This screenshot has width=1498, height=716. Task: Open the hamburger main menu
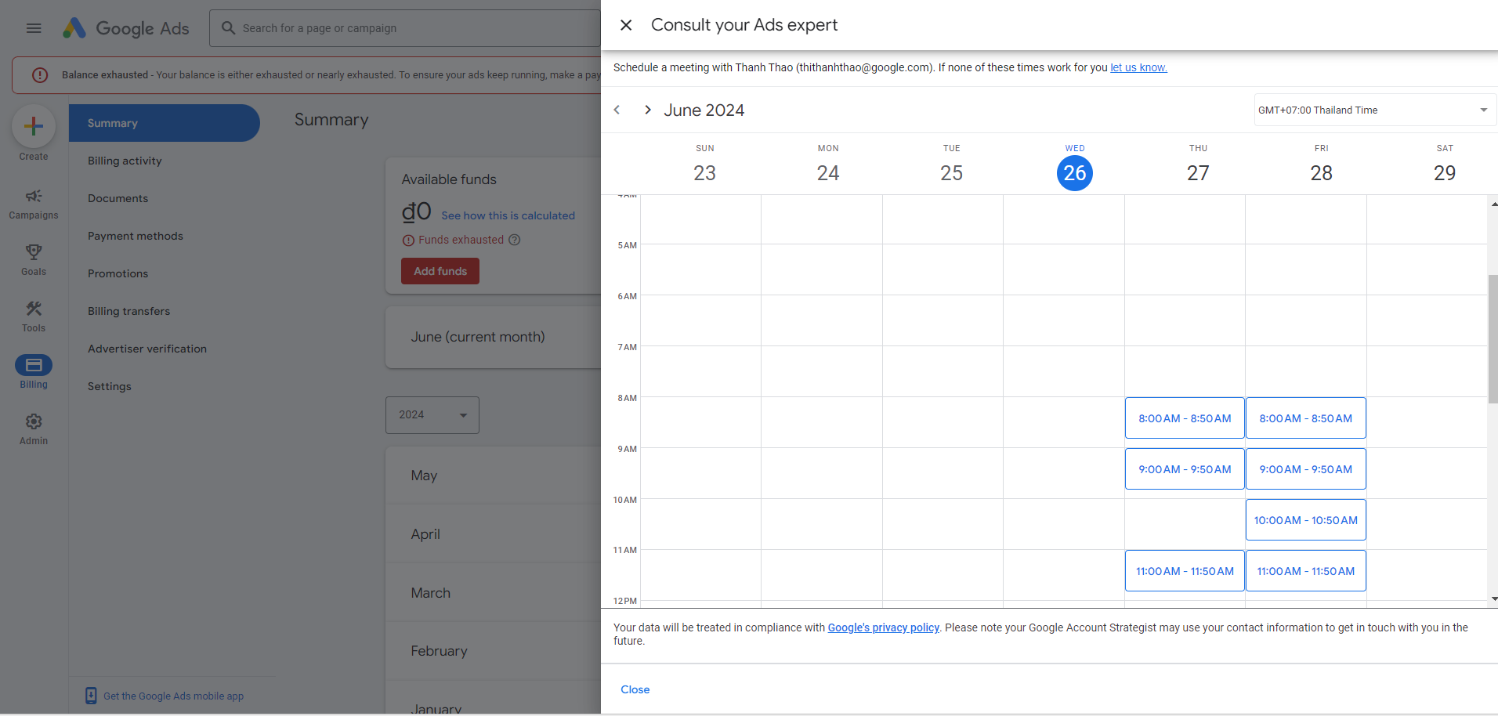click(34, 28)
